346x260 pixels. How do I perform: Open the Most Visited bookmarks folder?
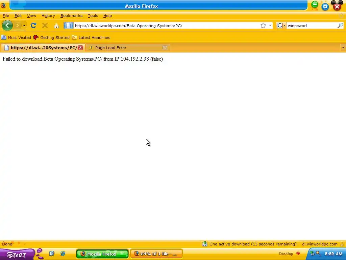point(16,38)
